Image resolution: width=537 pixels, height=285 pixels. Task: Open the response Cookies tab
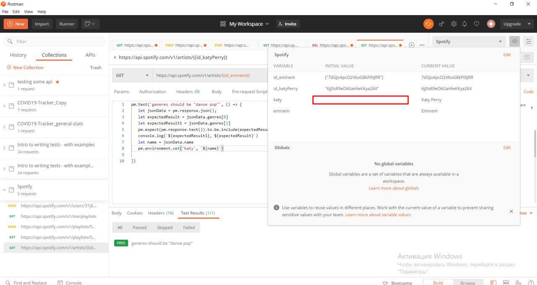pos(135,213)
